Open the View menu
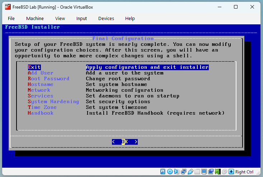This screenshot has width=263, height=177. (x=60, y=18)
